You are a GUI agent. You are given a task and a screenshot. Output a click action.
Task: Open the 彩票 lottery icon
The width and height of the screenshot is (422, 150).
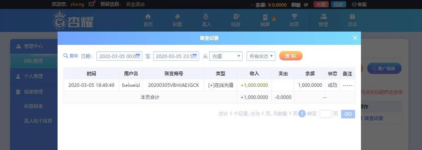point(177,16)
